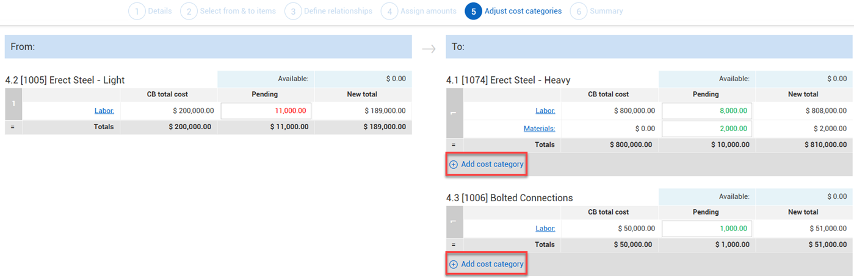The width and height of the screenshot is (854, 278).
Task: Collapse the Erect Steel - Light row handle
Action: (13, 104)
